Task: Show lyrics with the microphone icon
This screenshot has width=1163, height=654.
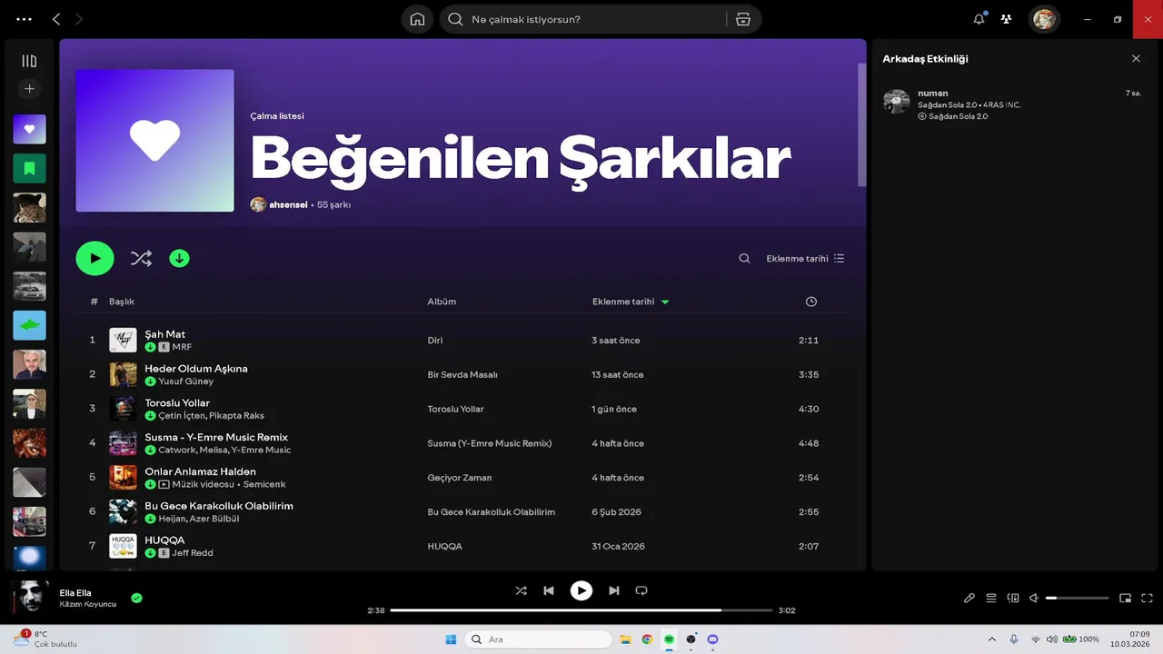Action: (969, 599)
